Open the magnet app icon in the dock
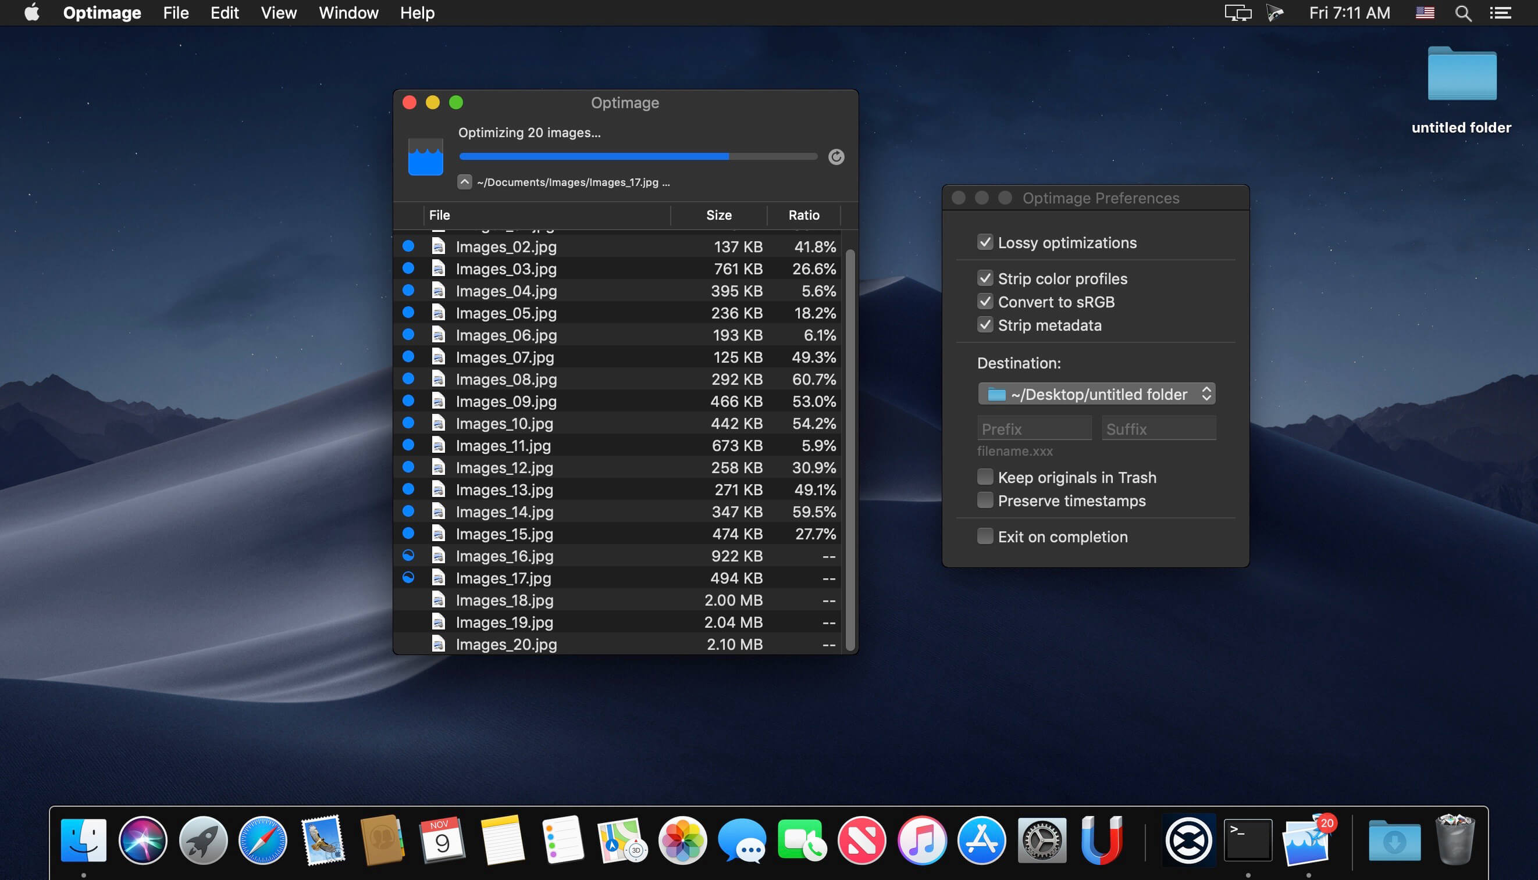 coord(1101,840)
